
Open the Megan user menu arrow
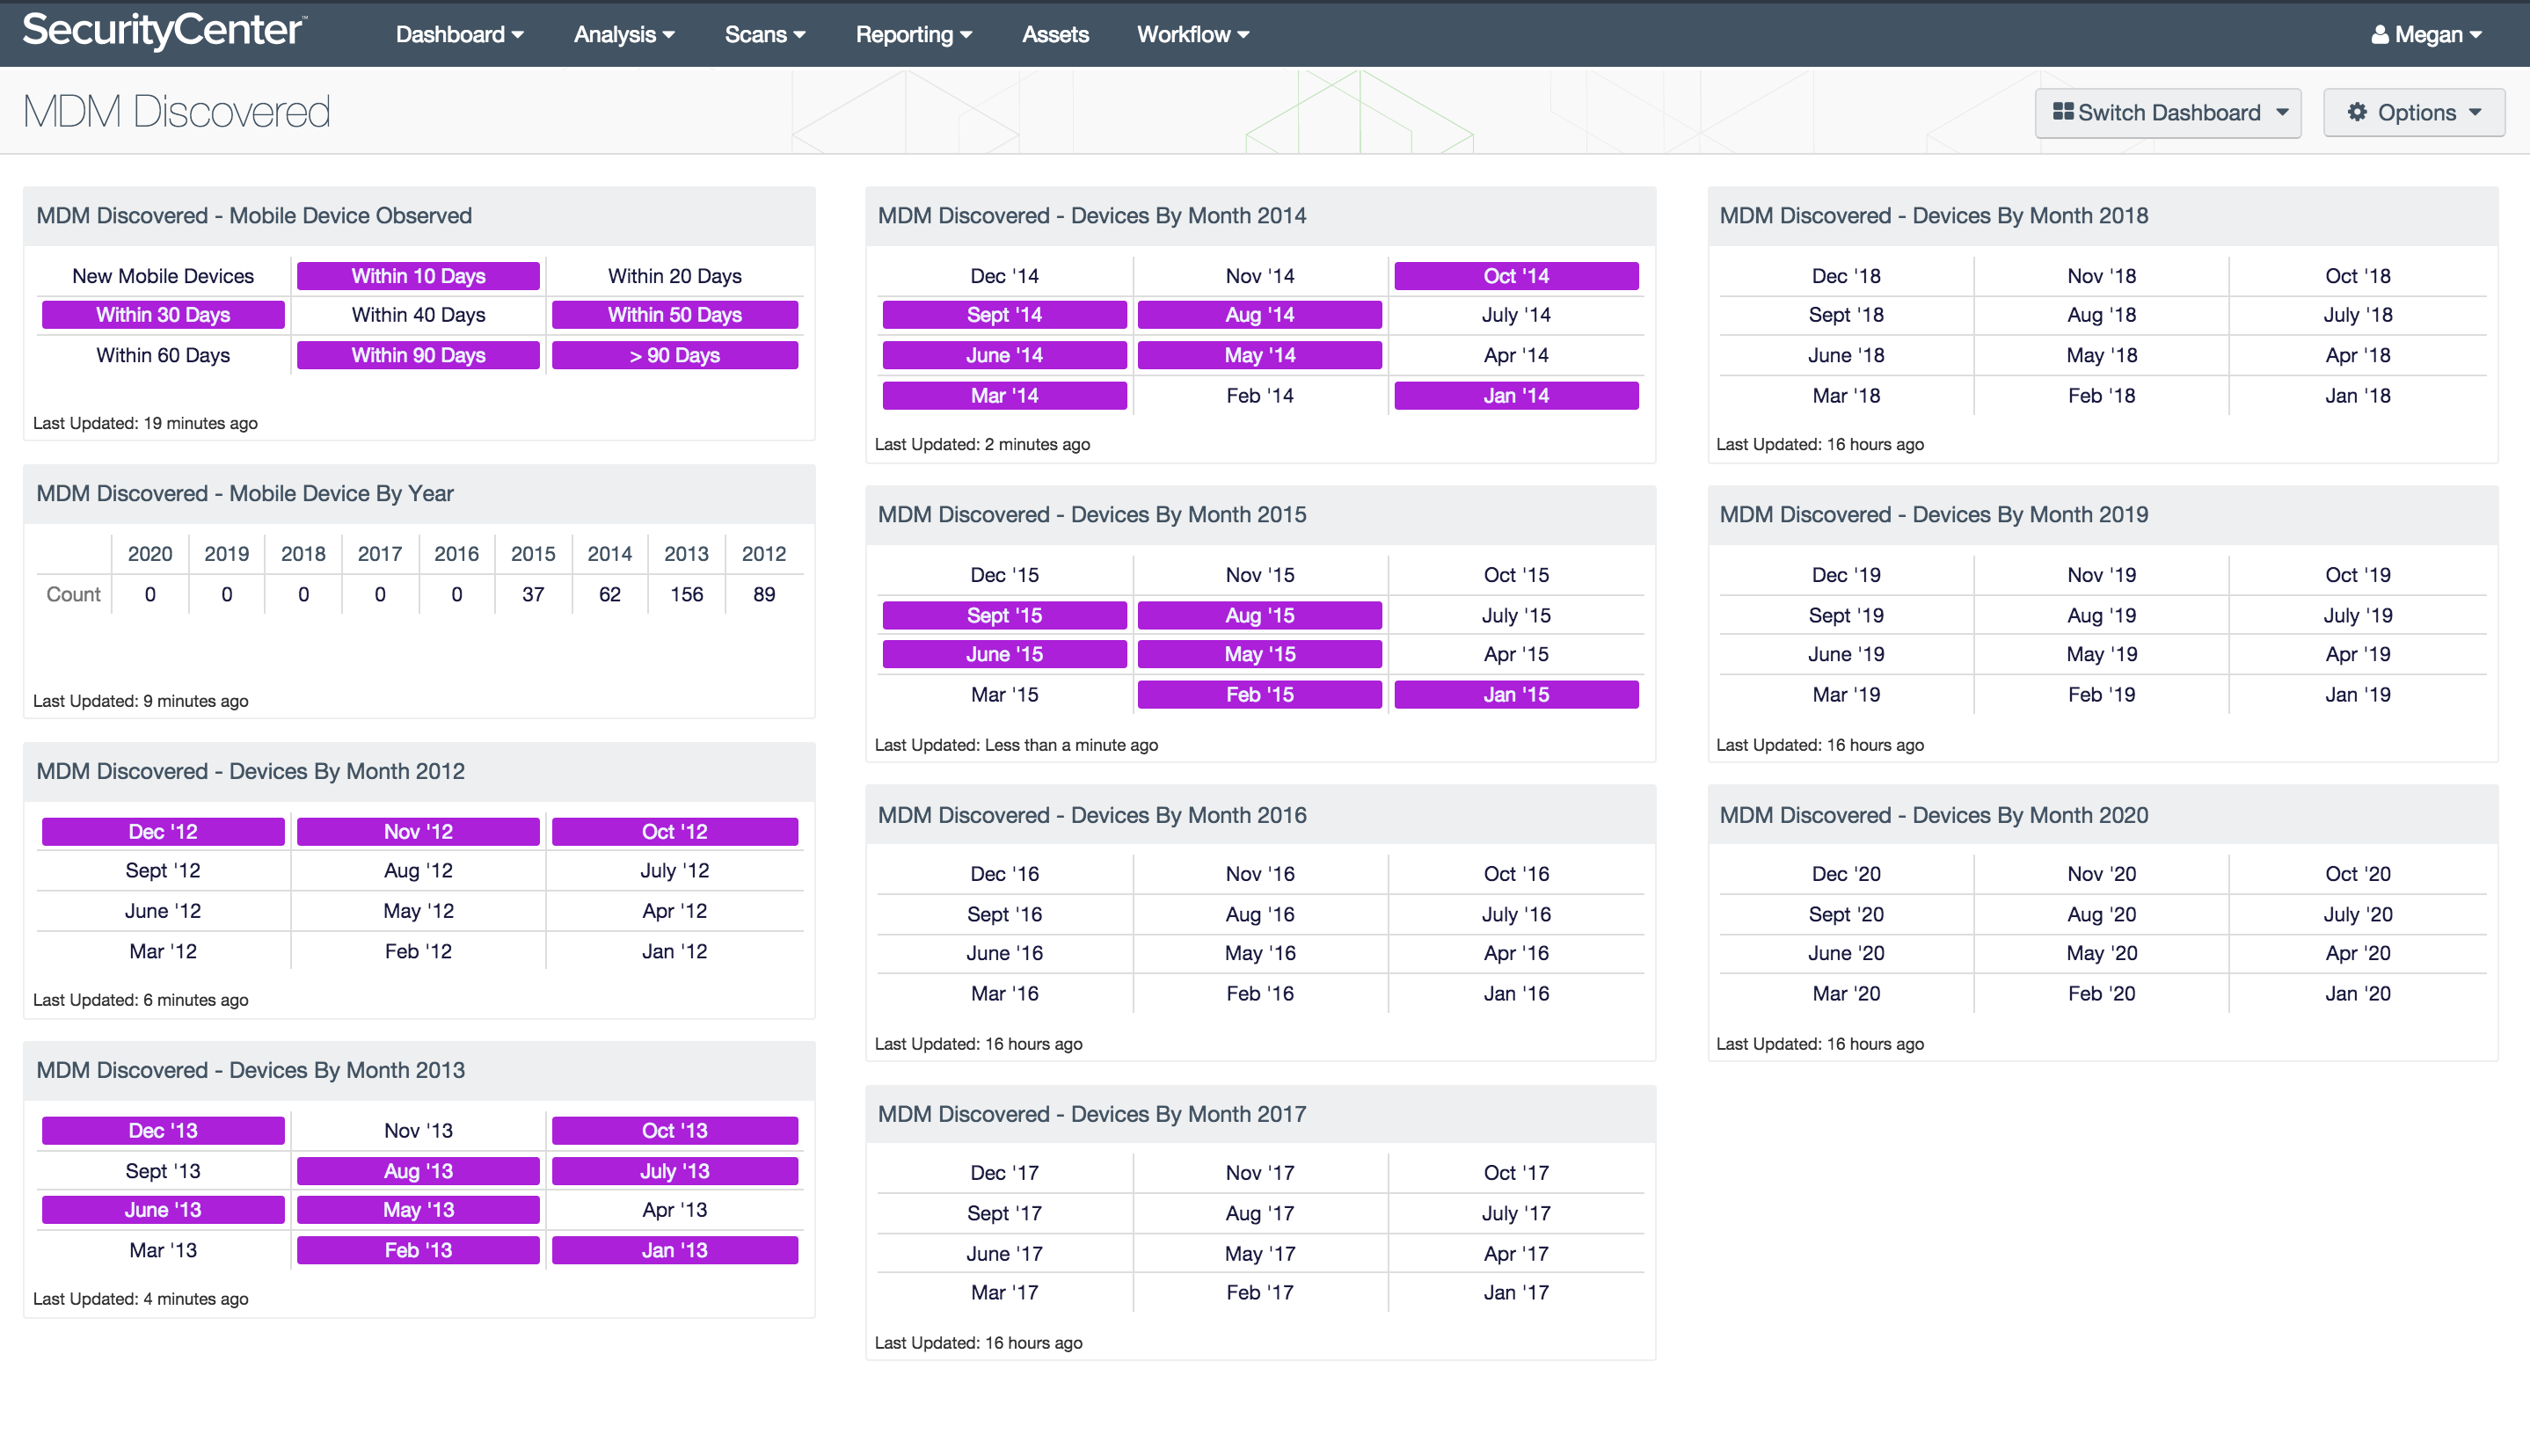(x=2476, y=35)
